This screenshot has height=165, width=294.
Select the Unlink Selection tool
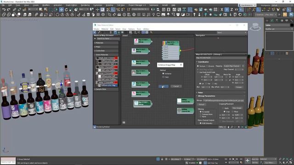coord(19,10)
